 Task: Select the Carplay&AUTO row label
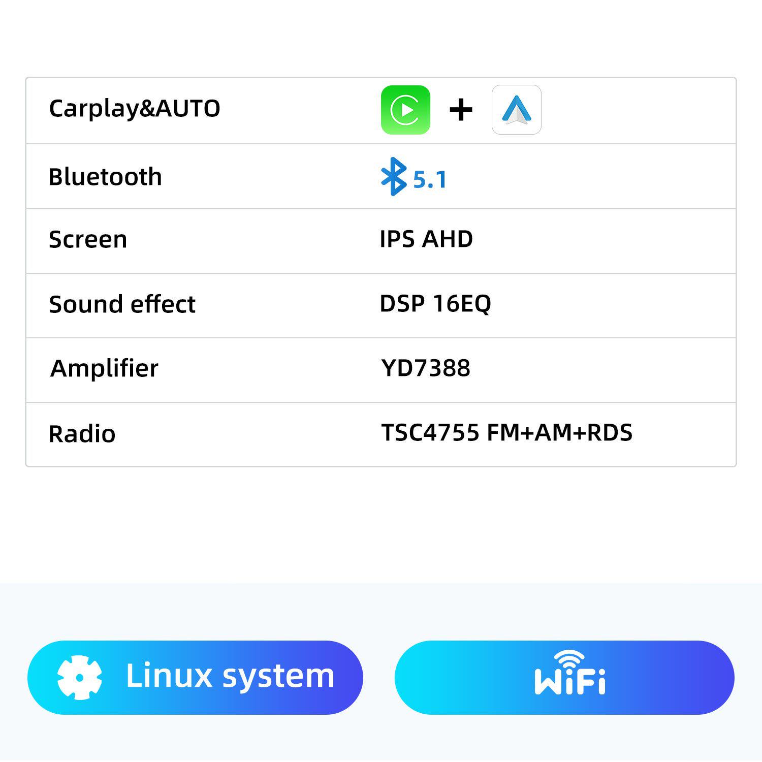pos(135,109)
